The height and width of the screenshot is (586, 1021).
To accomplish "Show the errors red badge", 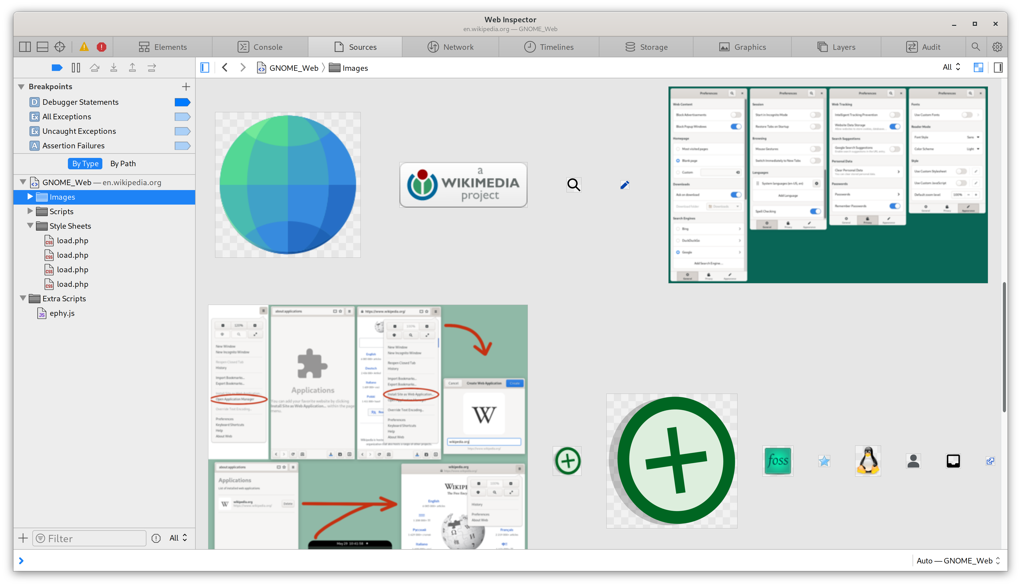I will point(101,47).
